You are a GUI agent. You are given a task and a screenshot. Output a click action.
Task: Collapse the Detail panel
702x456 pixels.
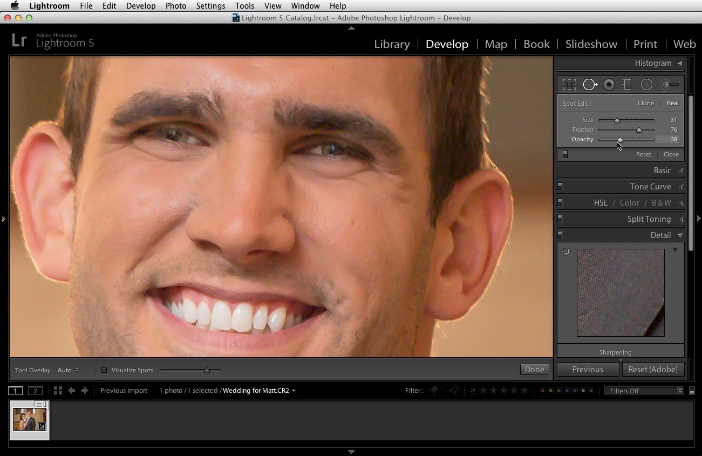[x=680, y=235]
